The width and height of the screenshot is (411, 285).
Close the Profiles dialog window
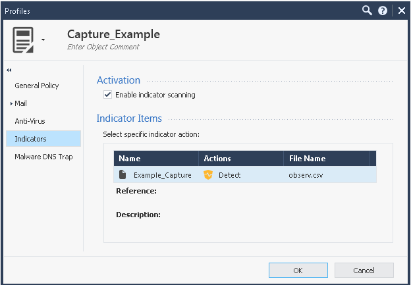click(401, 11)
